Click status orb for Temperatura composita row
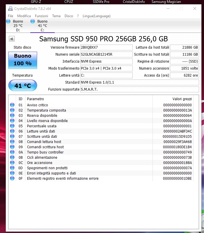Image resolution: width=204 pixels, height=233 pixels. 12,110
